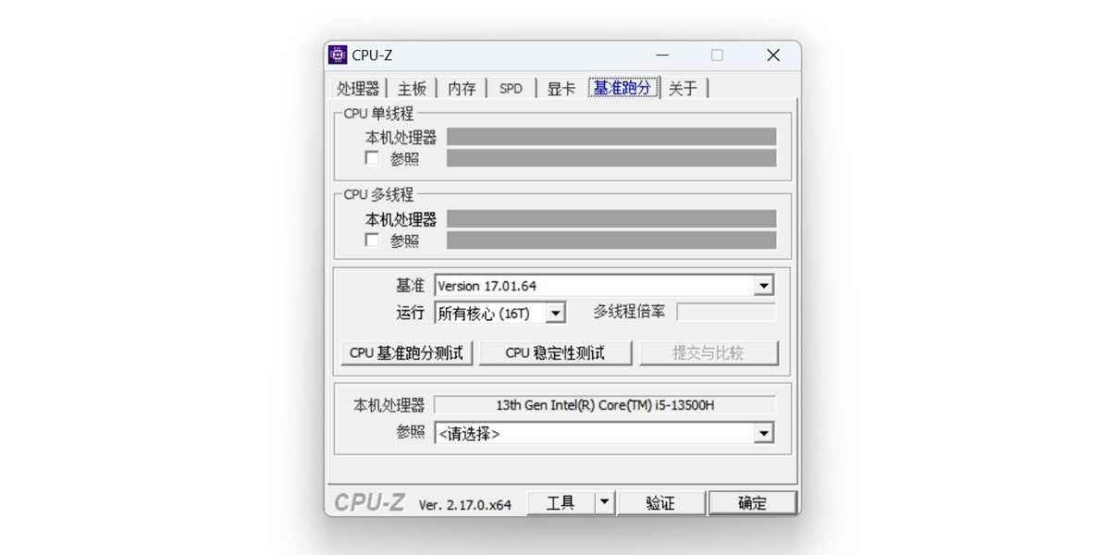Enable the 参照 checkbox under CPU 单线程
1110x555 pixels.
[x=371, y=158]
